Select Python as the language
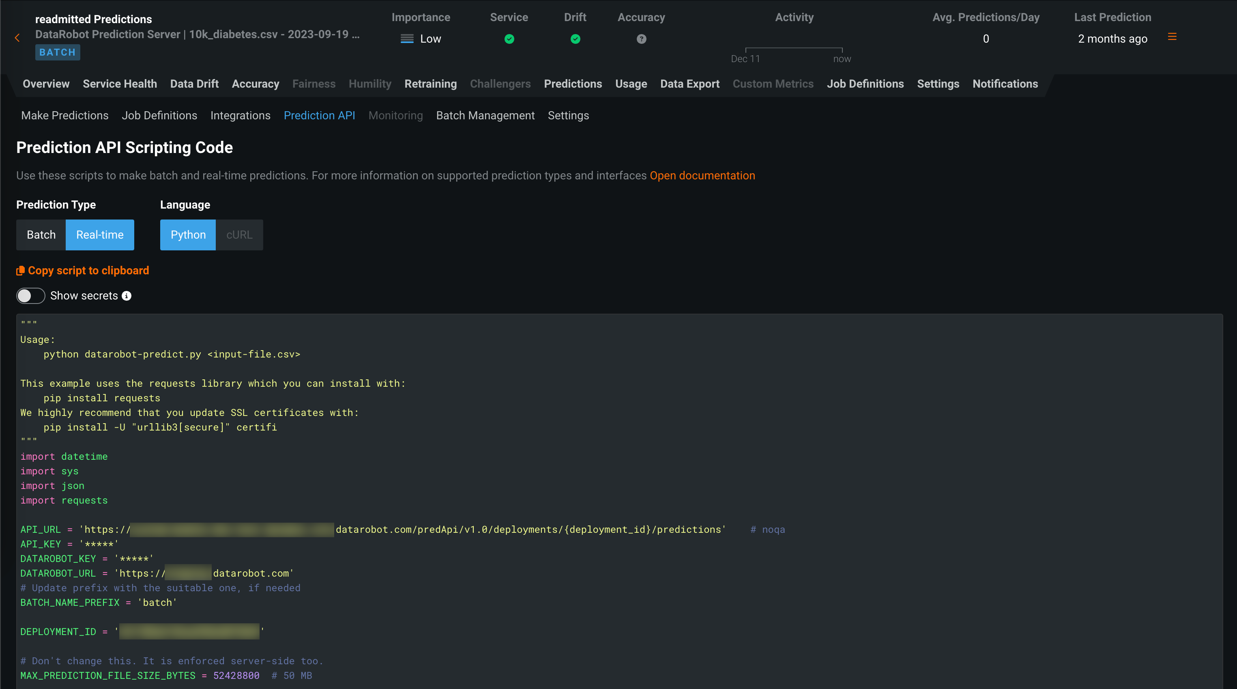Image resolution: width=1237 pixels, height=689 pixels. [188, 235]
